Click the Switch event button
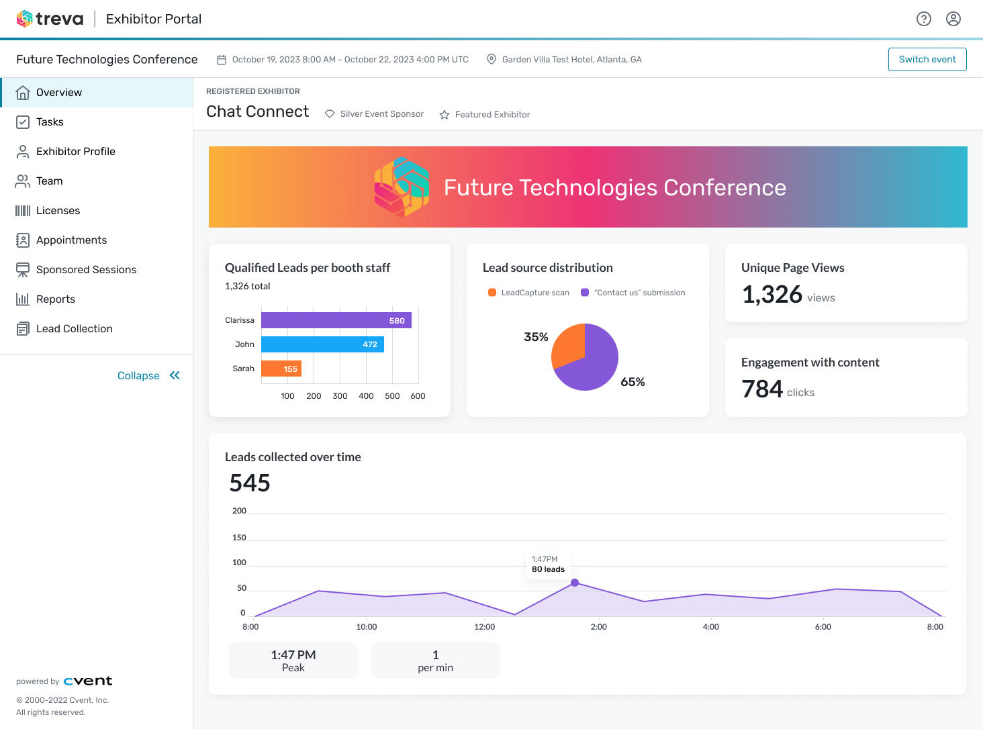Screen dimensions: 983x729 click(927, 59)
